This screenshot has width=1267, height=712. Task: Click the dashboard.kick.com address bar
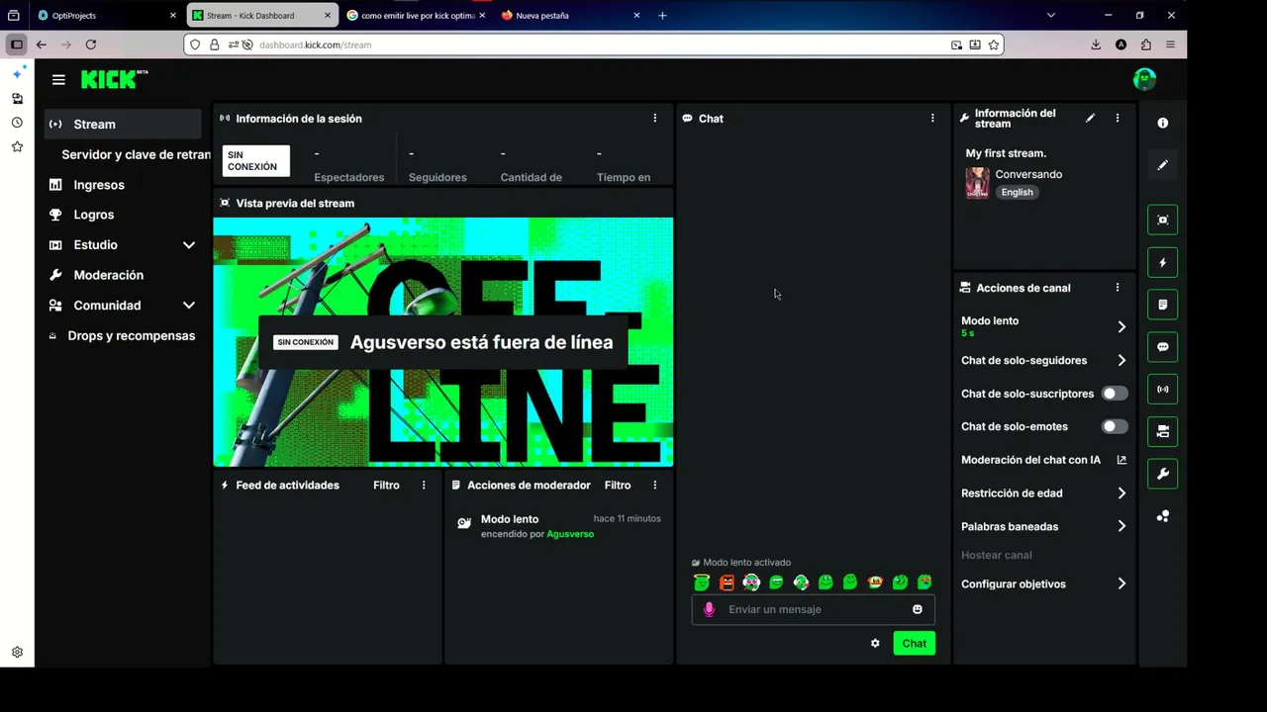click(594, 44)
